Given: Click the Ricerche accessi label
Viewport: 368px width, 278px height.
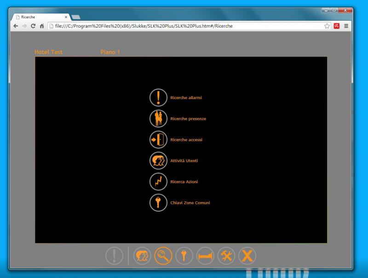Looking at the screenshot, I should (186, 140).
